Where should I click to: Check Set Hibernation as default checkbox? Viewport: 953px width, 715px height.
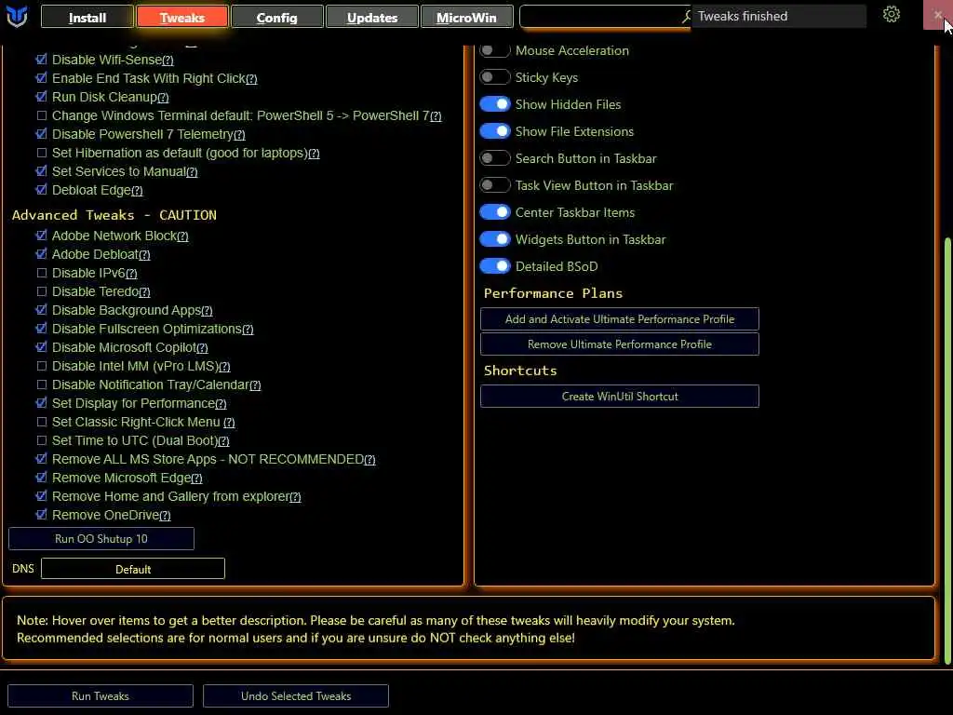(41, 153)
